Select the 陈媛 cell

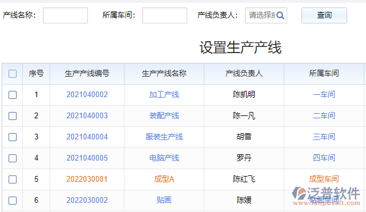point(244,200)
